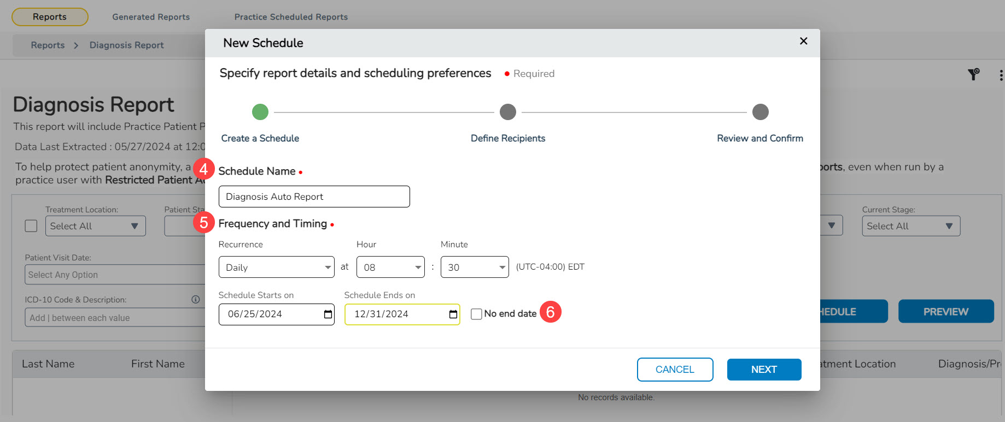Click the ICD-10 Code info icon
This screenshot has width=1005, height=422.
195,299
